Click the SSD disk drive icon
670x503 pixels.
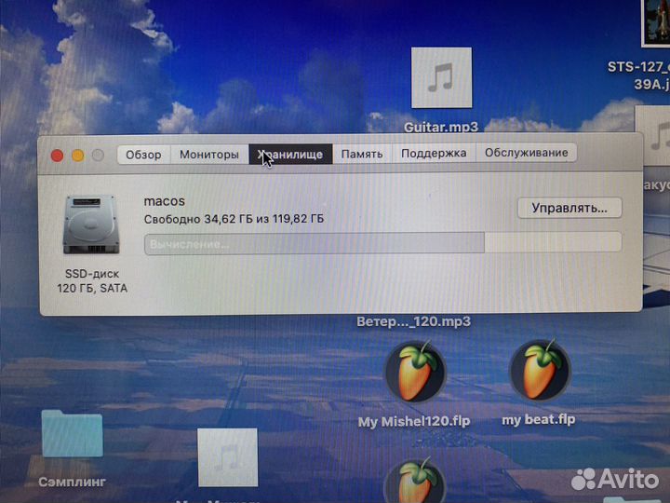[x=91, y=225]
